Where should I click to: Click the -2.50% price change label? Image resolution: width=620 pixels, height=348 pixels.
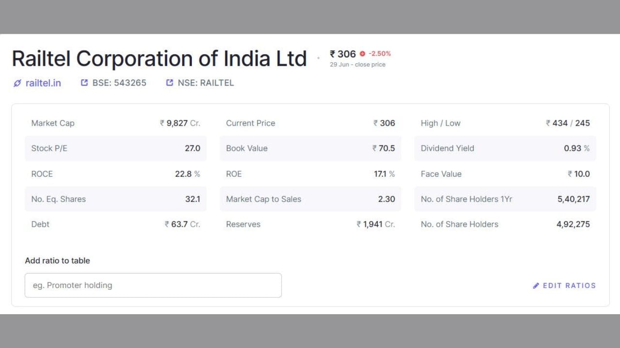(380, 54)
